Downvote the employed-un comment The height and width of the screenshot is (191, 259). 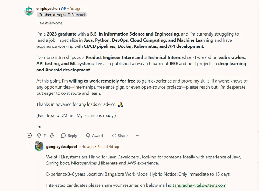click(52, 136)
